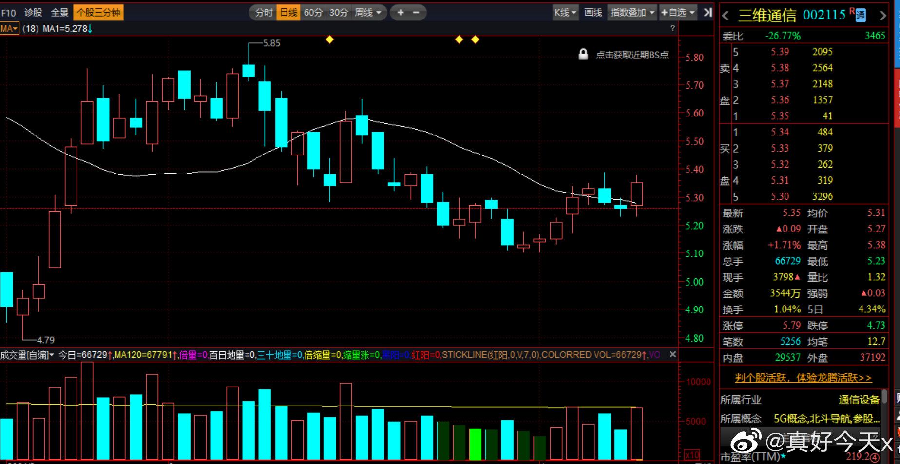Click the bright green volume bar
Viewport: 900px width, 464px height.
click(x=475, y=444)
